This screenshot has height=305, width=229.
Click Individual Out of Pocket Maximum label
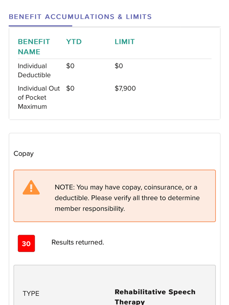pyautogui.click(x=39, y=97)
